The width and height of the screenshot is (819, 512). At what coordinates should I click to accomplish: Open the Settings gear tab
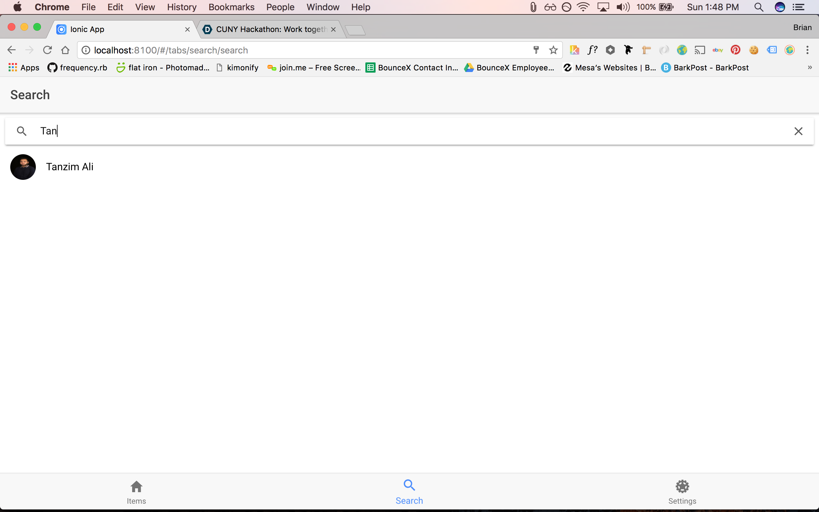point(682,492)
